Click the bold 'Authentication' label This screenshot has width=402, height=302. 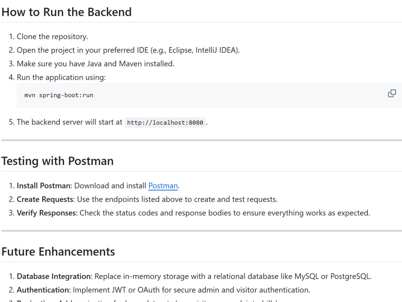[43, 290]
